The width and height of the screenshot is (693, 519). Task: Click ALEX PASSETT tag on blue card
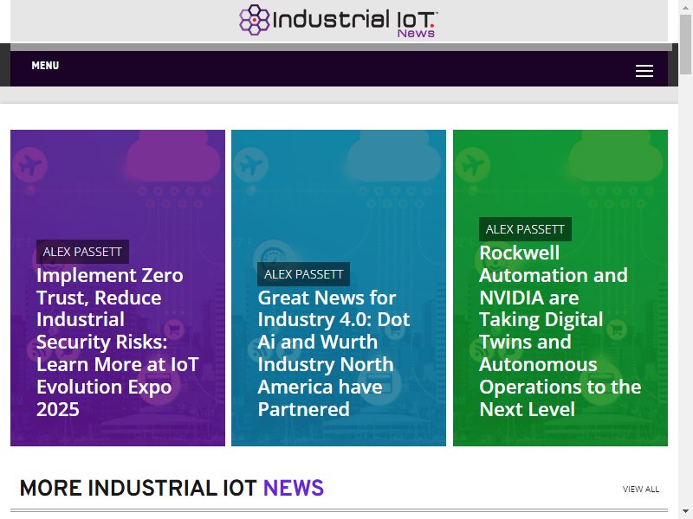coord(304,274)
